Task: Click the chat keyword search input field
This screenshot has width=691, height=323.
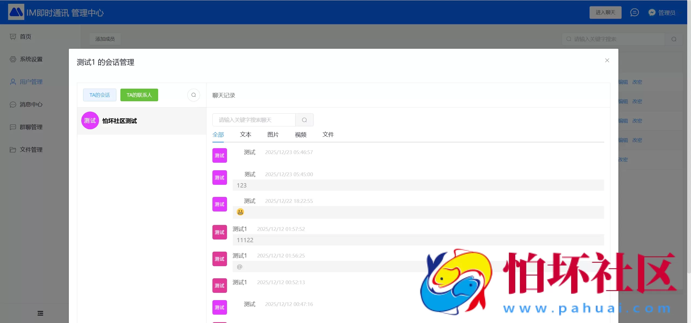Action: point(254,120)
